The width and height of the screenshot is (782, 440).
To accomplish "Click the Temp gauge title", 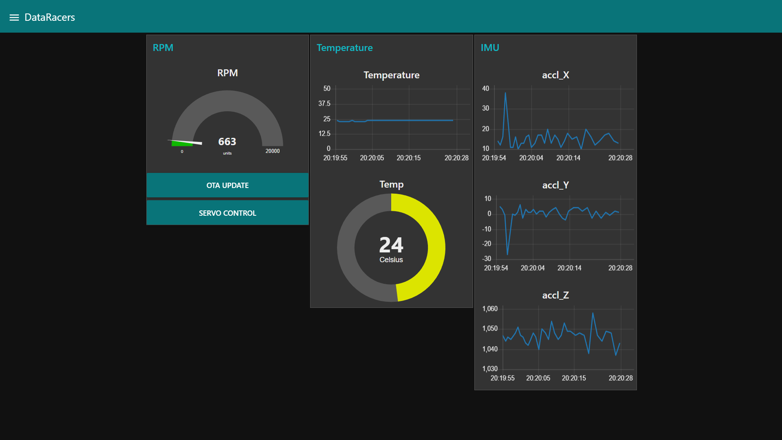I will pos(391,184).
